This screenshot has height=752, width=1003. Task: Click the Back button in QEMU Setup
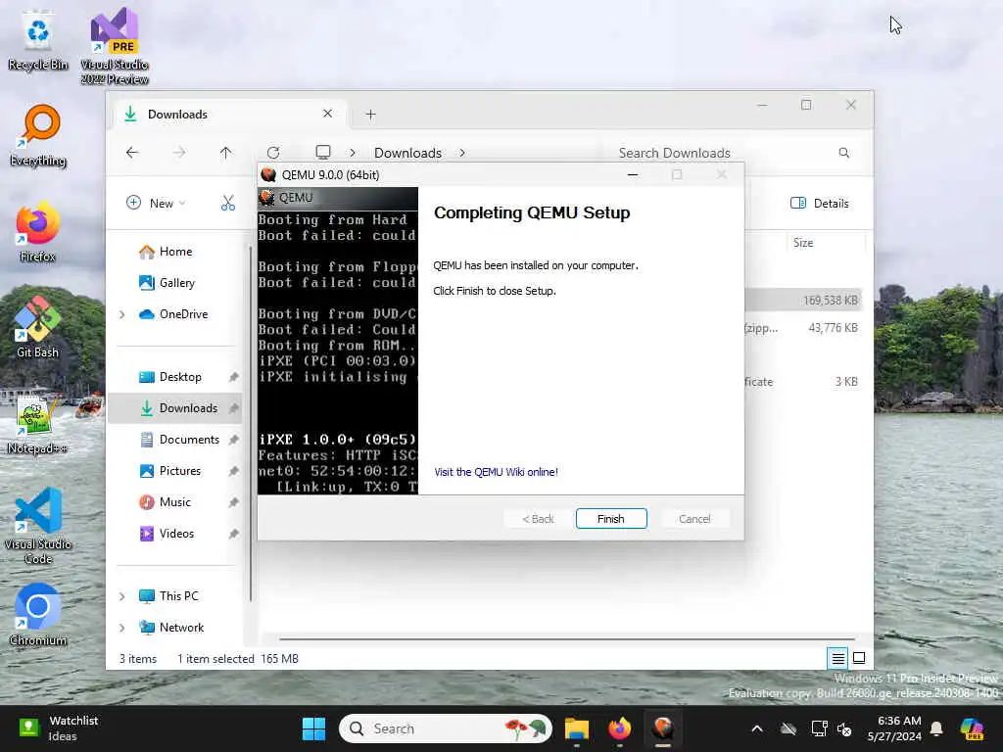(x=538, y=519)
